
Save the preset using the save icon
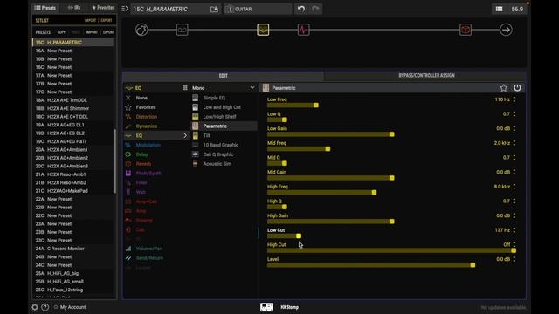pyautogui.click(x=214, y=10)
